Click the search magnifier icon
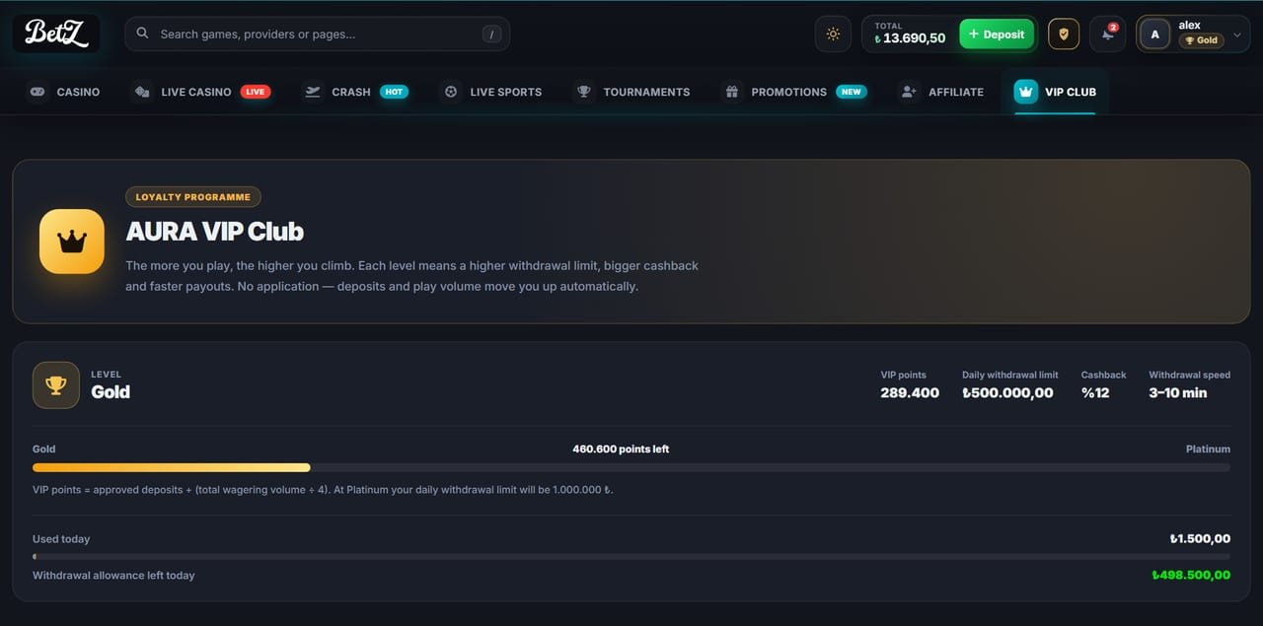The height and width of the screenshot is (626, 1263). click(x=143, y=34)
